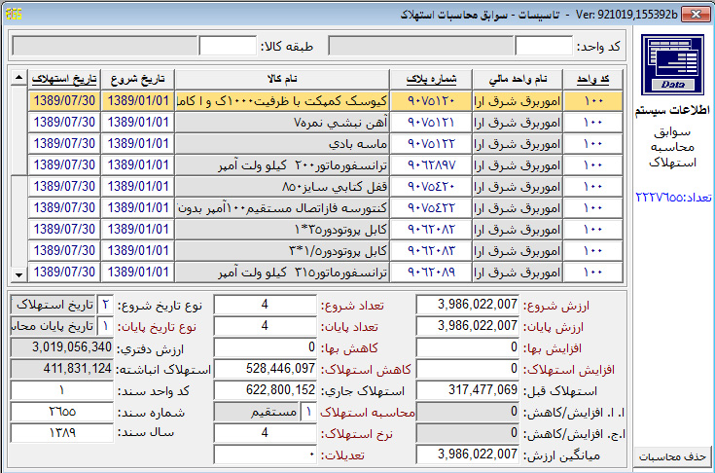The image size is (715, 473).
Task: Click the ارزش شروع value field
Action: [x=468, y=305]
